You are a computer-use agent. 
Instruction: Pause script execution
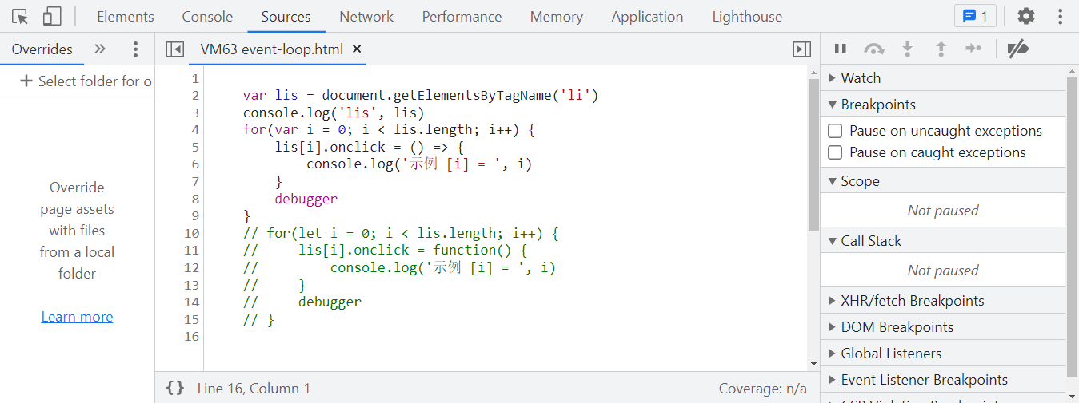841,49
